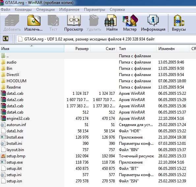This screenshot has height=187, width=196.
Task: Click 'Точечный рисунок' type for setup.bmp
Action: 136,156
